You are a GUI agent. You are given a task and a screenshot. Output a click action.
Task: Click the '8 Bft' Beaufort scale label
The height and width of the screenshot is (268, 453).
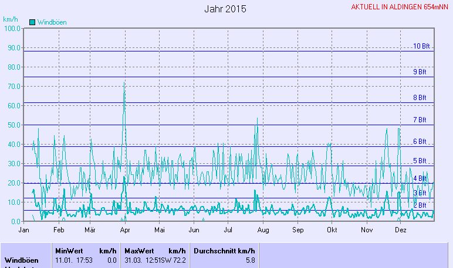[420, 98]
